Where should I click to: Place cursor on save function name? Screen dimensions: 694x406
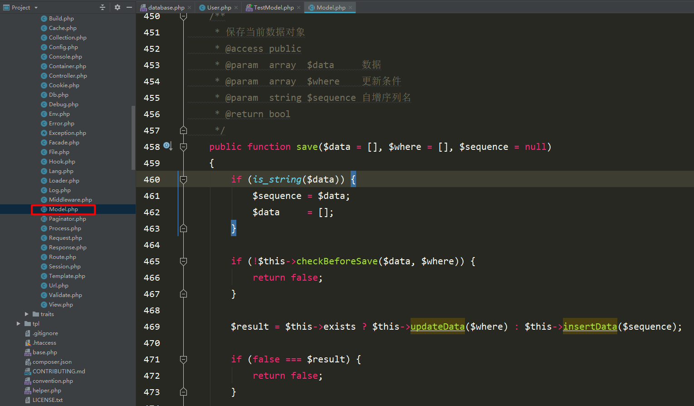307,147
